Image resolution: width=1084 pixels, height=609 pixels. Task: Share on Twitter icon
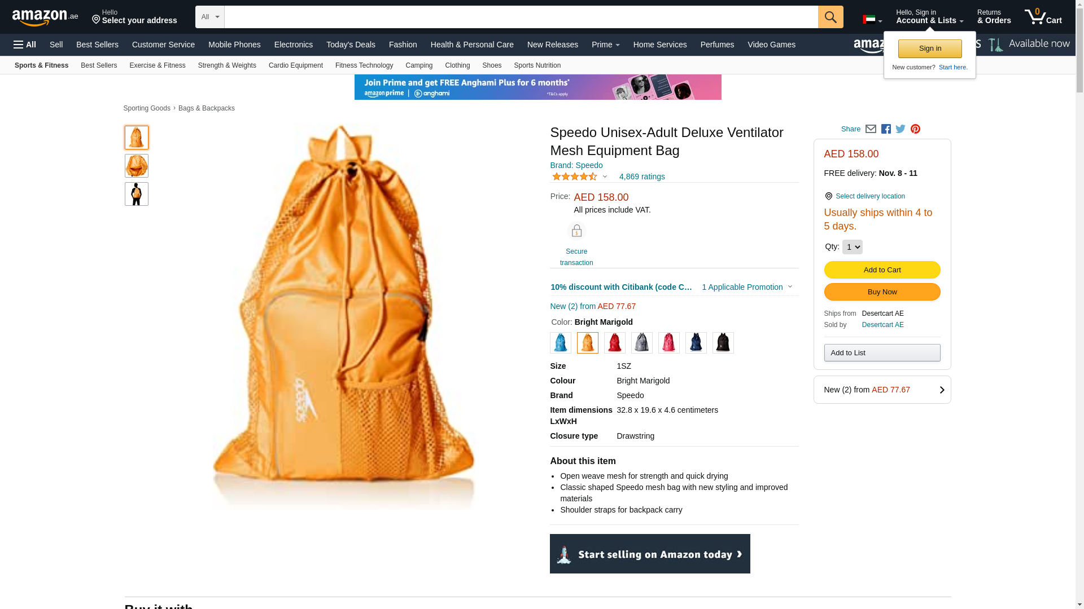(x=901, y=129)
